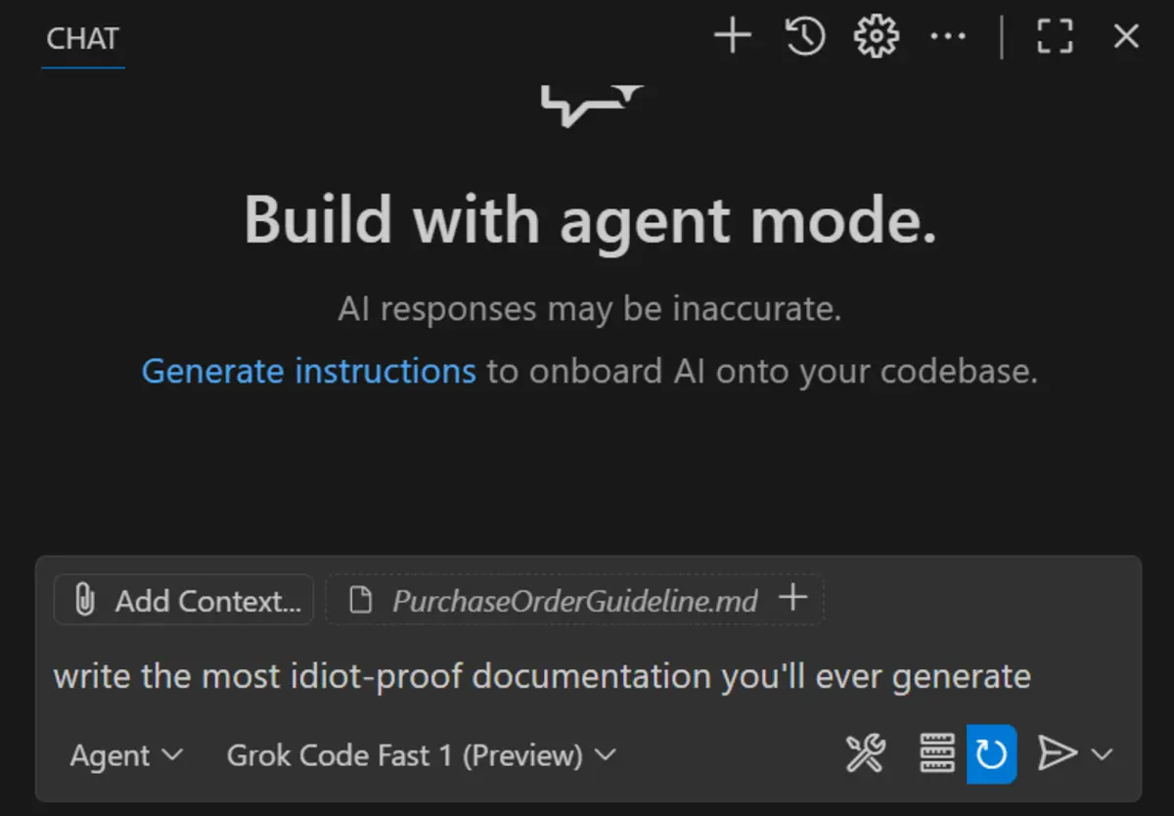Add PurchaseOrderGuideline.md via its plus icon
This screenshot has width=1174, height=816.
[793, 598]
